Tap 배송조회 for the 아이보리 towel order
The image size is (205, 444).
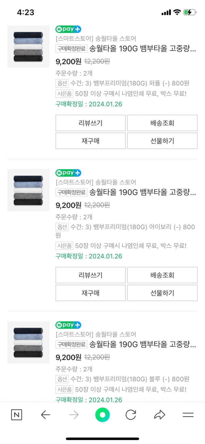[162, 275]
